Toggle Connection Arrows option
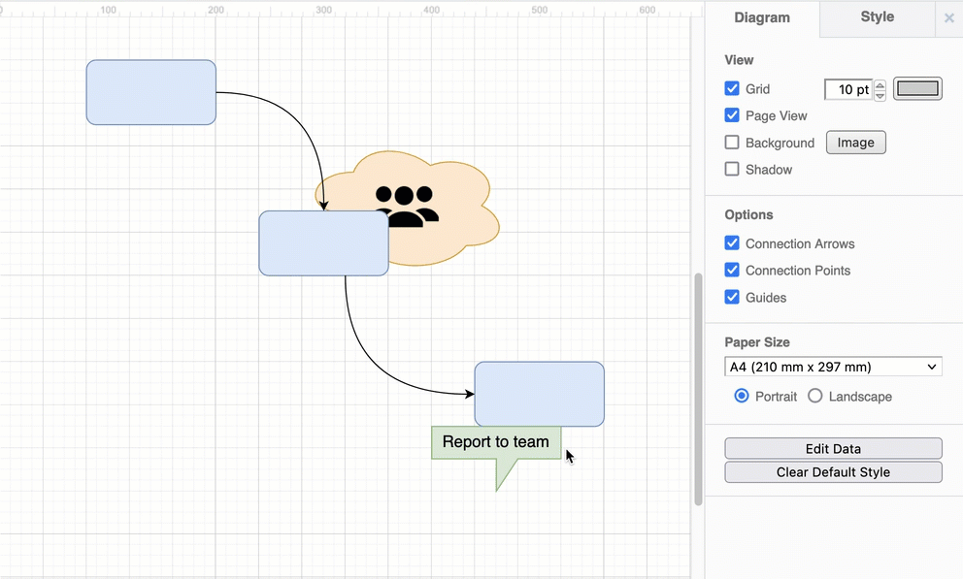963x579 pixels. click(732, 243)
